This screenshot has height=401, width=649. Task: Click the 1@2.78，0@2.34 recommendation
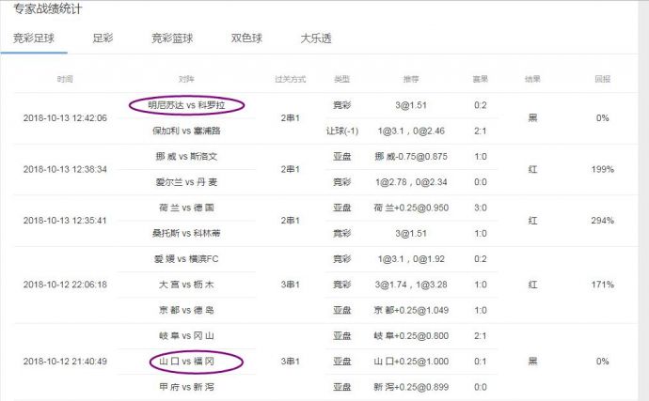pyautogui.click(x=411, y=182)
